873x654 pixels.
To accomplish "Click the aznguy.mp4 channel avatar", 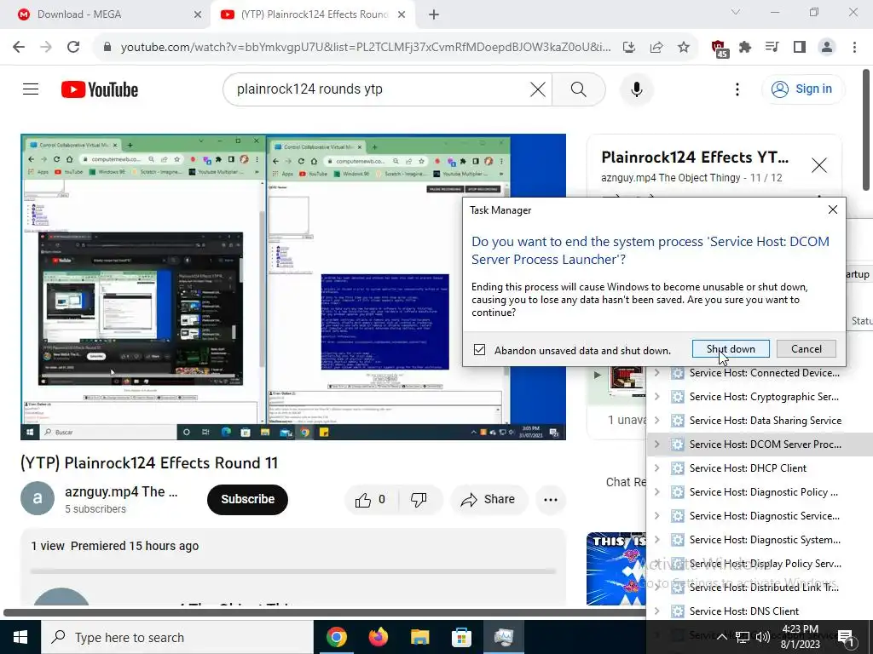I will 38,498.
